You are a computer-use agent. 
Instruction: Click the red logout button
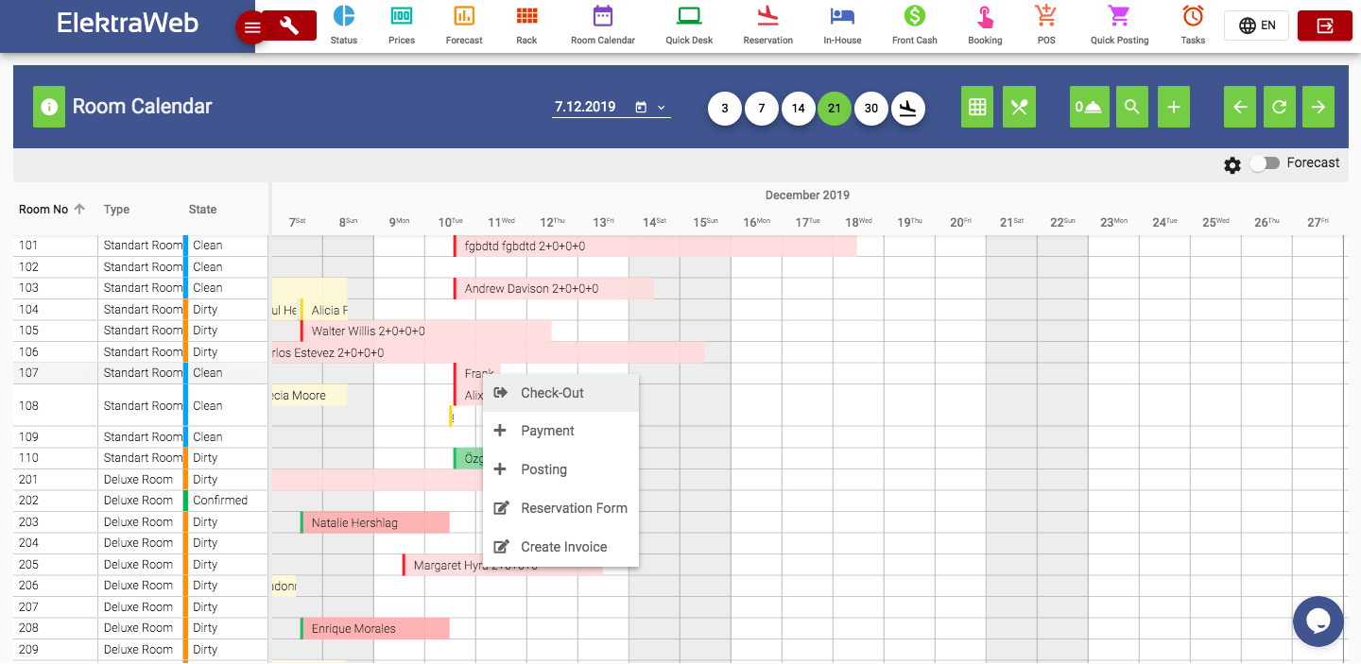[x=1325, y=26]
